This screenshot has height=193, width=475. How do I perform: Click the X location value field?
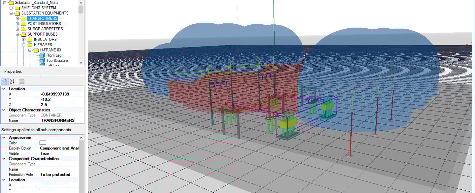[62, 94]
